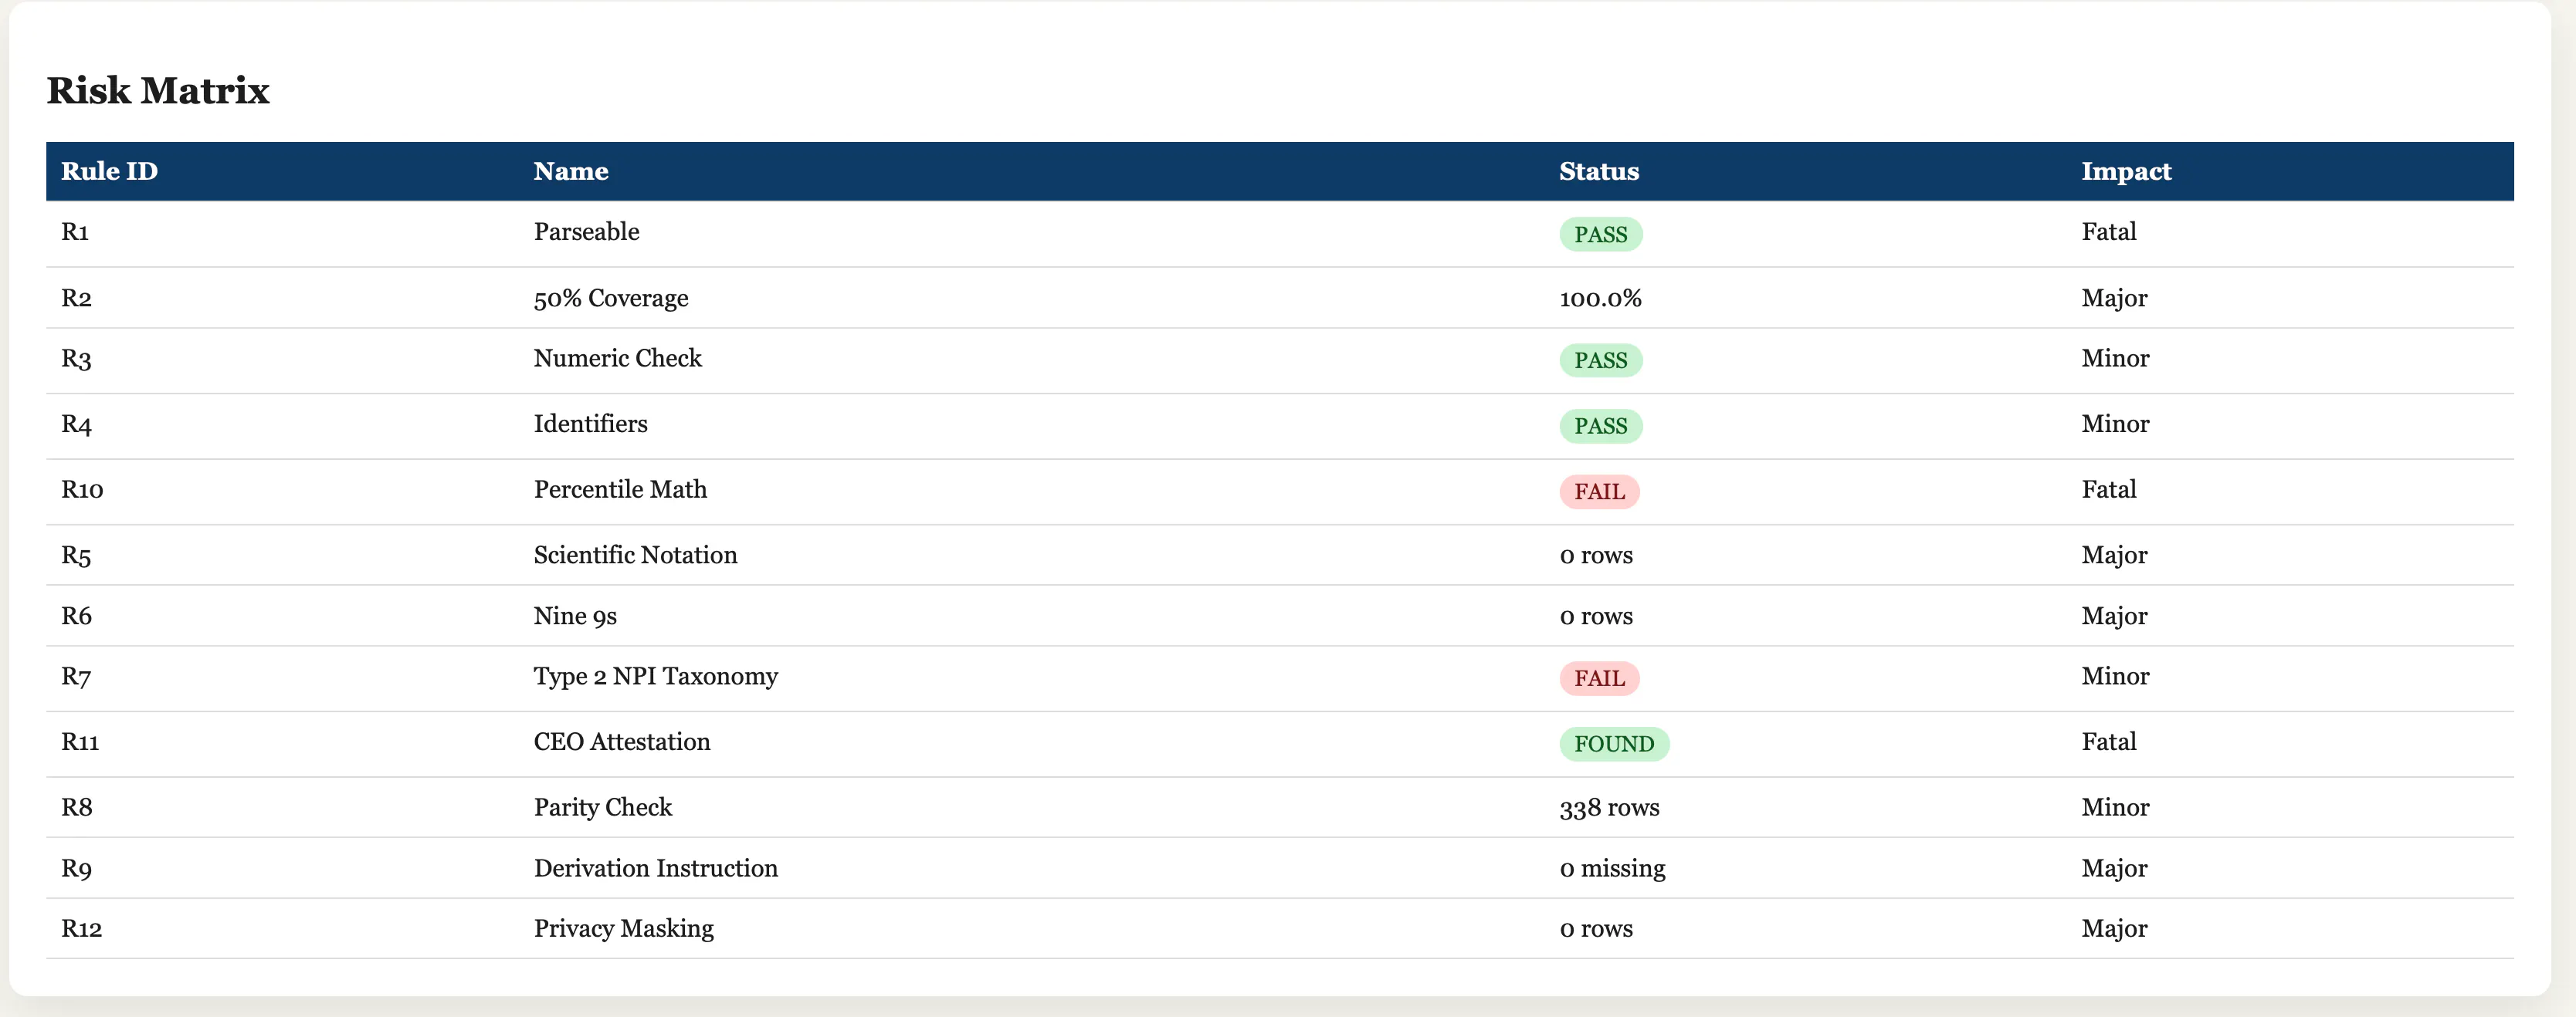Click Fatal impact in CEO Attestation row

(x=2108, y=742)
